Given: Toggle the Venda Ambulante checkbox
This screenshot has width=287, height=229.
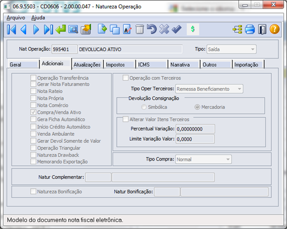Looking at the screenshot, I should point(34,134).
